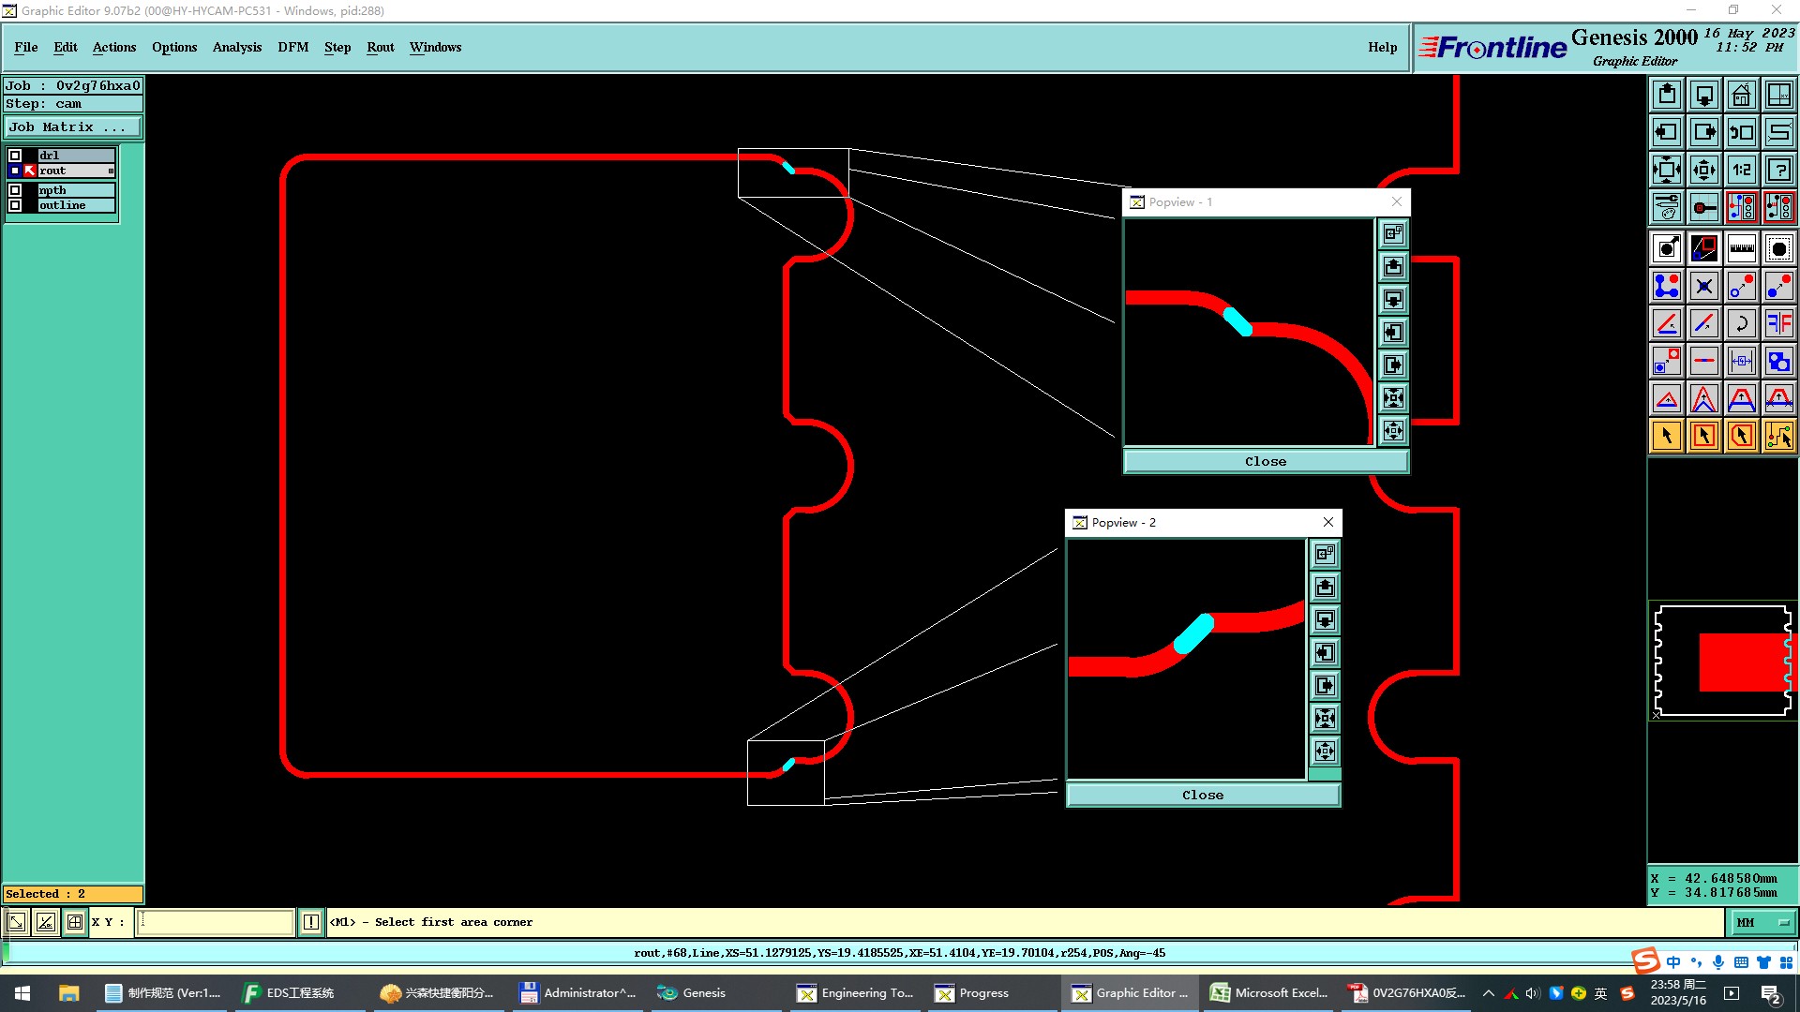
Task: Select the plain arrow pointer tool
Action: [x=1667, y=436]
